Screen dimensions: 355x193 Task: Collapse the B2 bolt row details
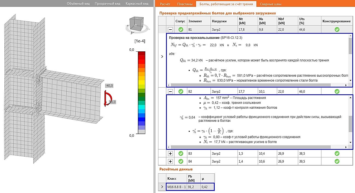coord(170,91)
